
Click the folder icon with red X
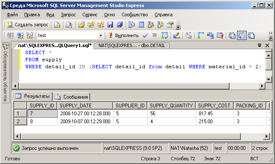101,25
